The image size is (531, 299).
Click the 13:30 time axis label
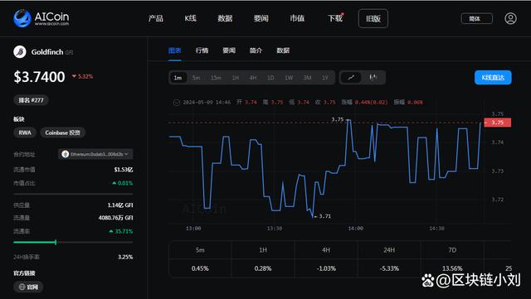(275, 229)
